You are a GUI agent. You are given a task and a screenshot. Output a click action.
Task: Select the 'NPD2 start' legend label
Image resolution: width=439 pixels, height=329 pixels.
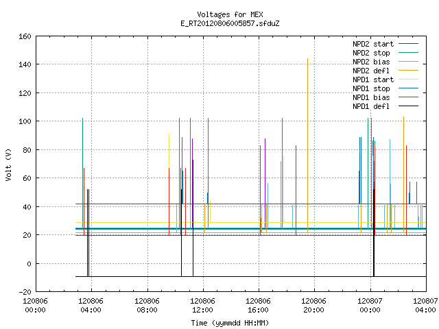click(x=373, y=44)
